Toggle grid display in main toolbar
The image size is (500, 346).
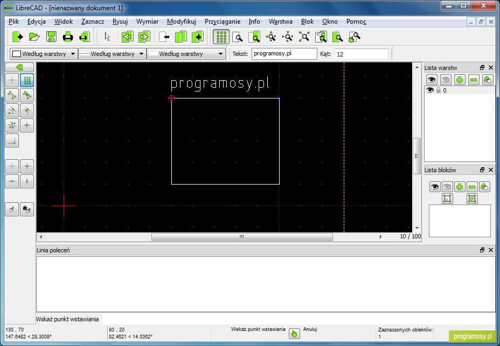[221, 37]
